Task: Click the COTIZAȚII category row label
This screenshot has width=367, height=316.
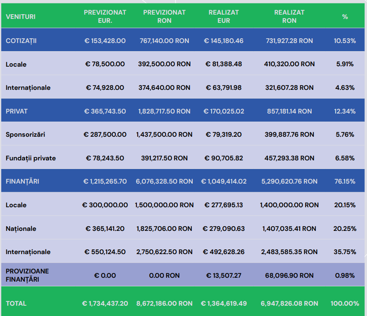Action: click(21, 40)
